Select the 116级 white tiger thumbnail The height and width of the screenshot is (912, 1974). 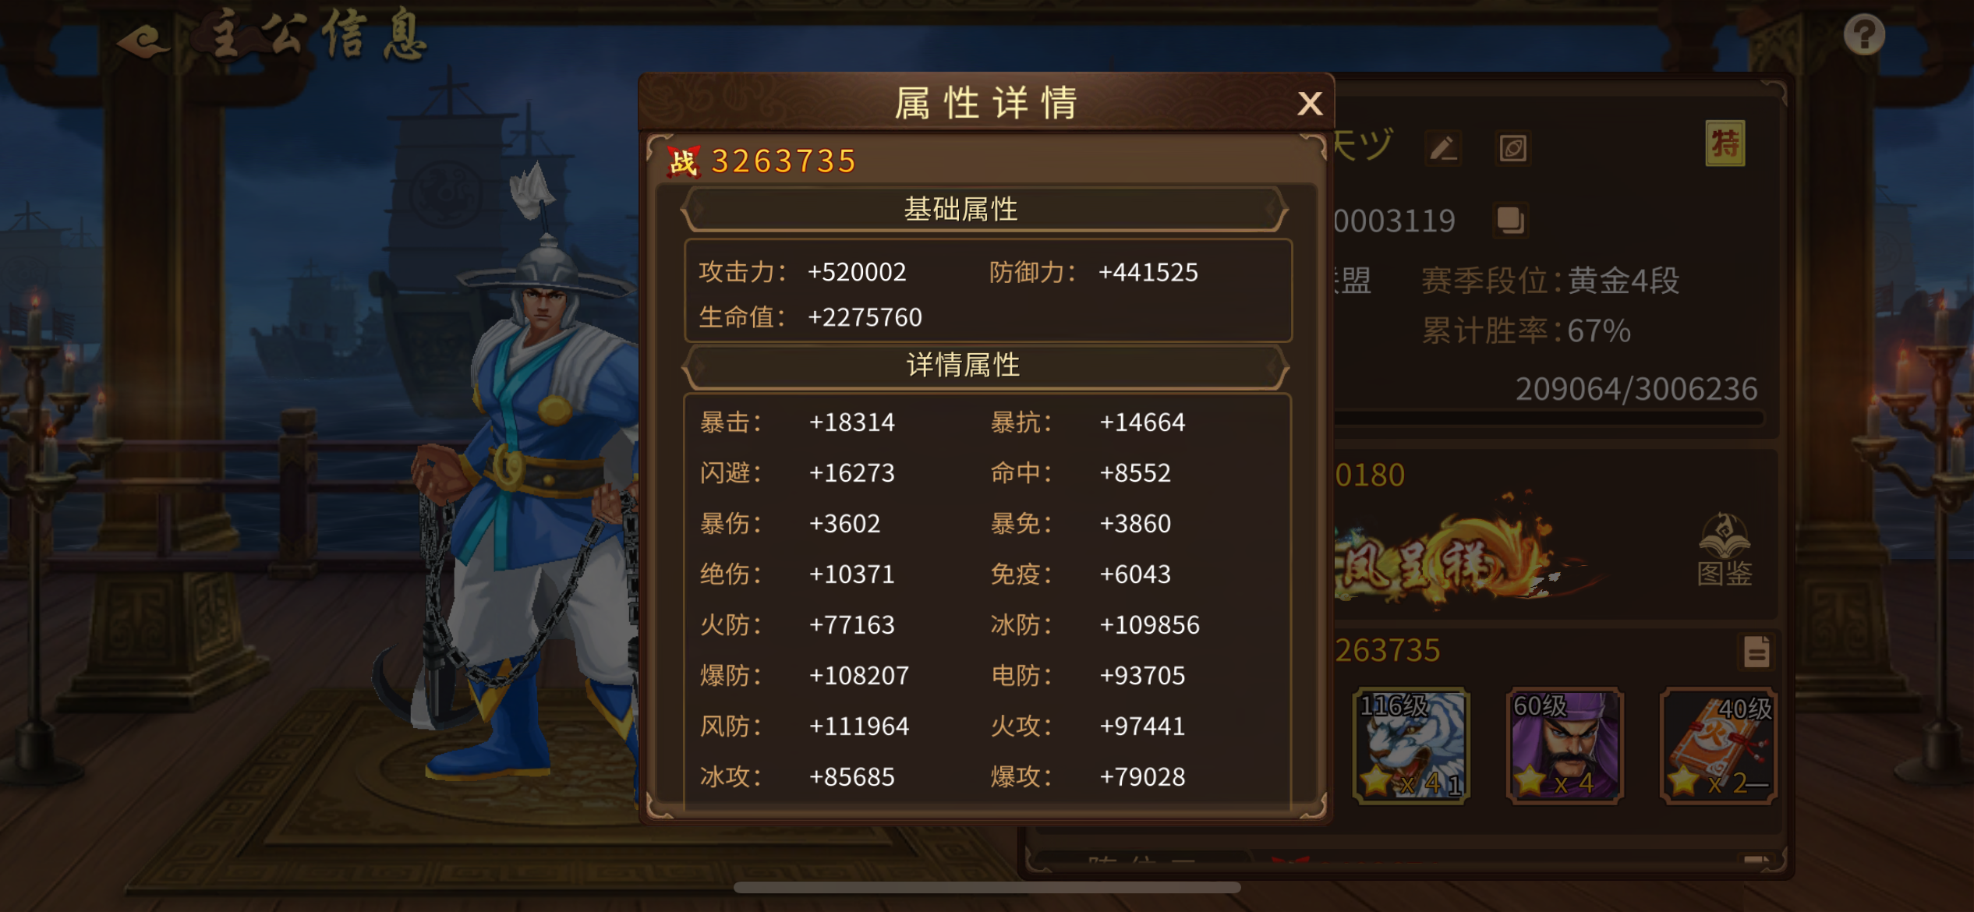[1412, 746]
